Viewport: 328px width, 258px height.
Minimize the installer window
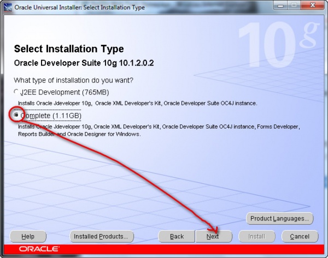[280, 5]
